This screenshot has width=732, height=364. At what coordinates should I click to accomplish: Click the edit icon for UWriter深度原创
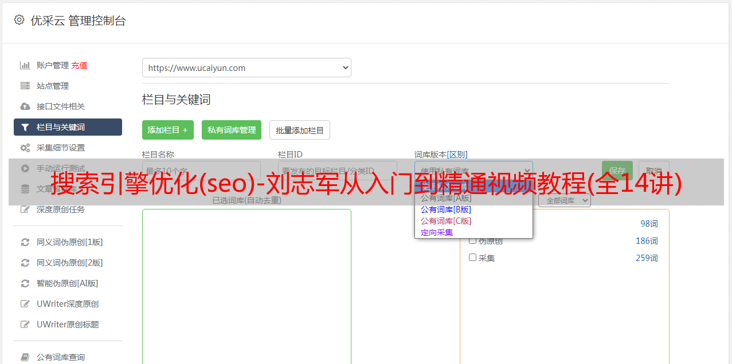click(x=25, y=304)
